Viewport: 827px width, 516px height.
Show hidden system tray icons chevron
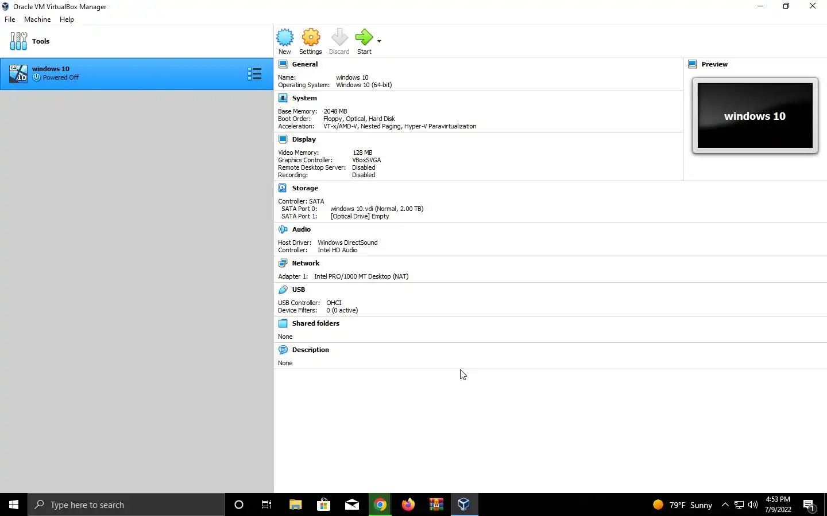pos(725,505)
